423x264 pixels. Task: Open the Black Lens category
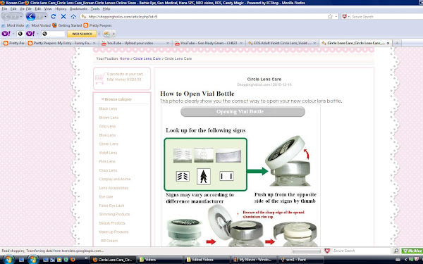108,109
